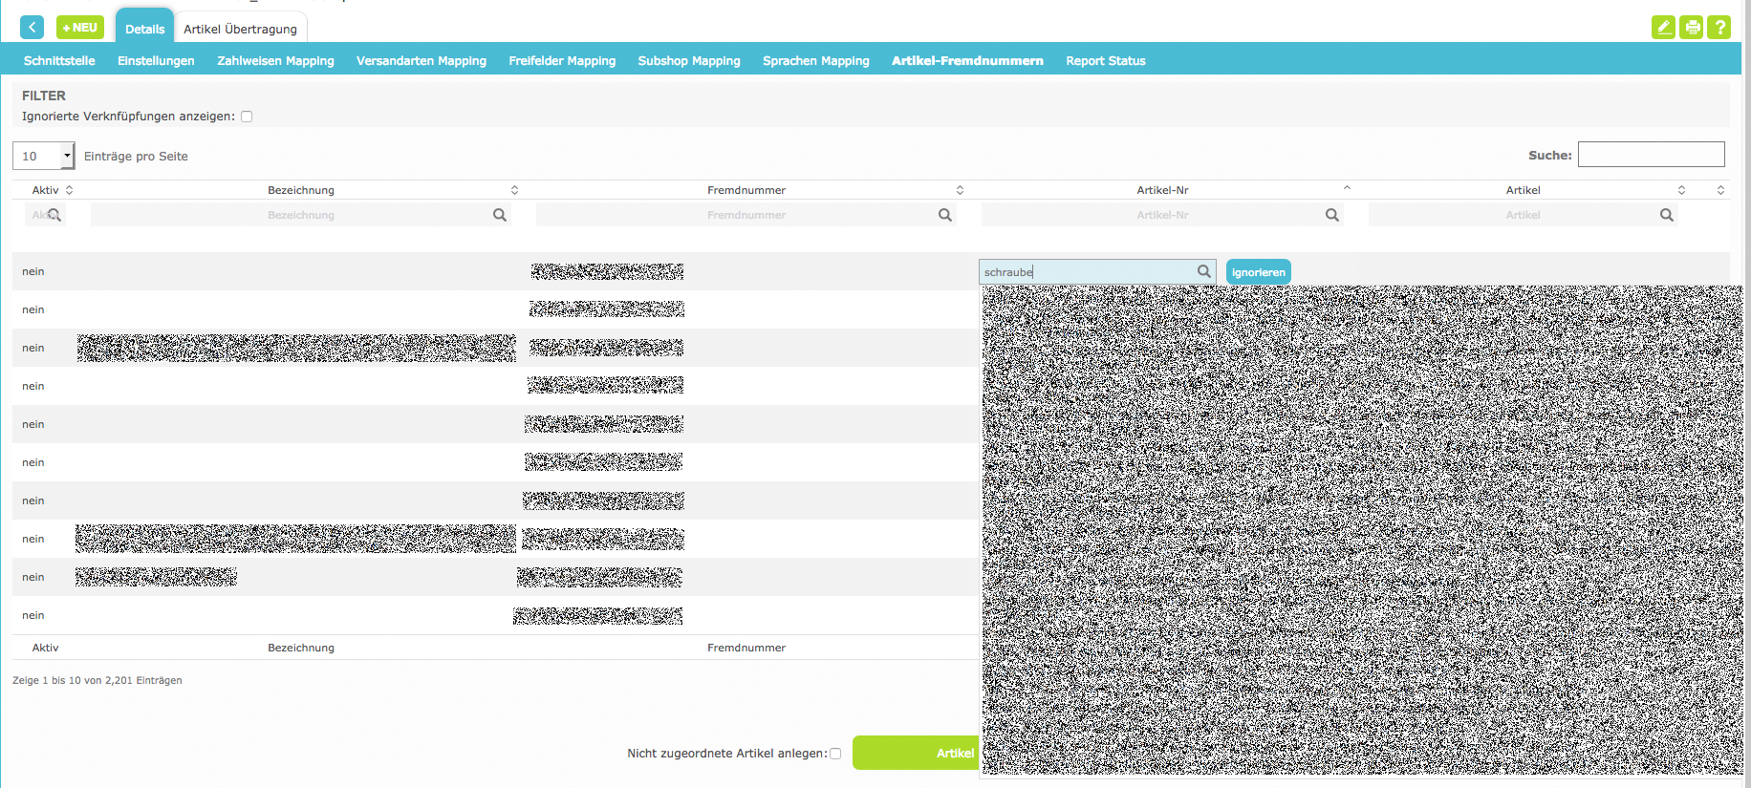
Task: Click the green NEU button
Action: point(80,28)
